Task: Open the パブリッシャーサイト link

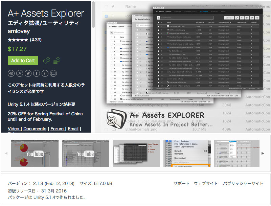Action: click(243, 183)
